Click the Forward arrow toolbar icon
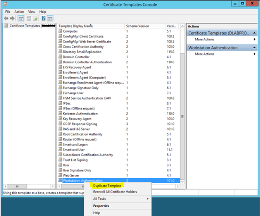 pos(12,18)
